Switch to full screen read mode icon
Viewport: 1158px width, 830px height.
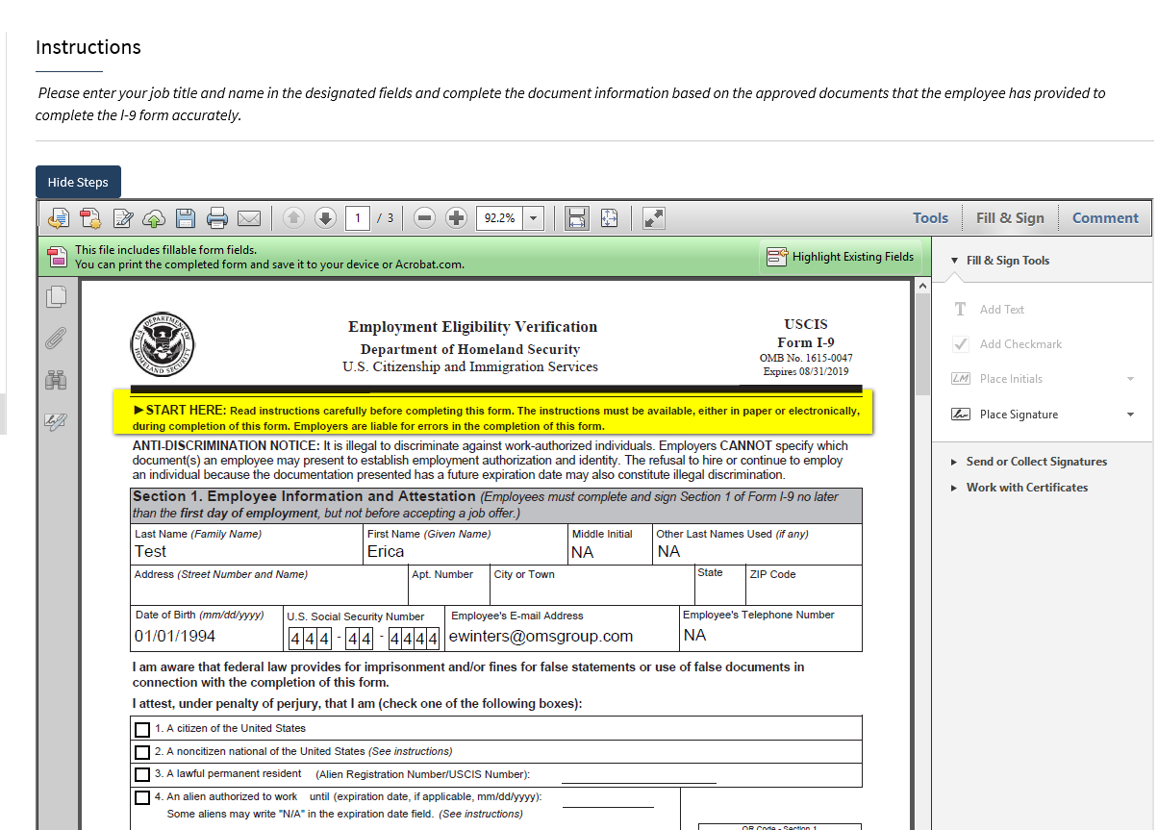pos(654,218)
